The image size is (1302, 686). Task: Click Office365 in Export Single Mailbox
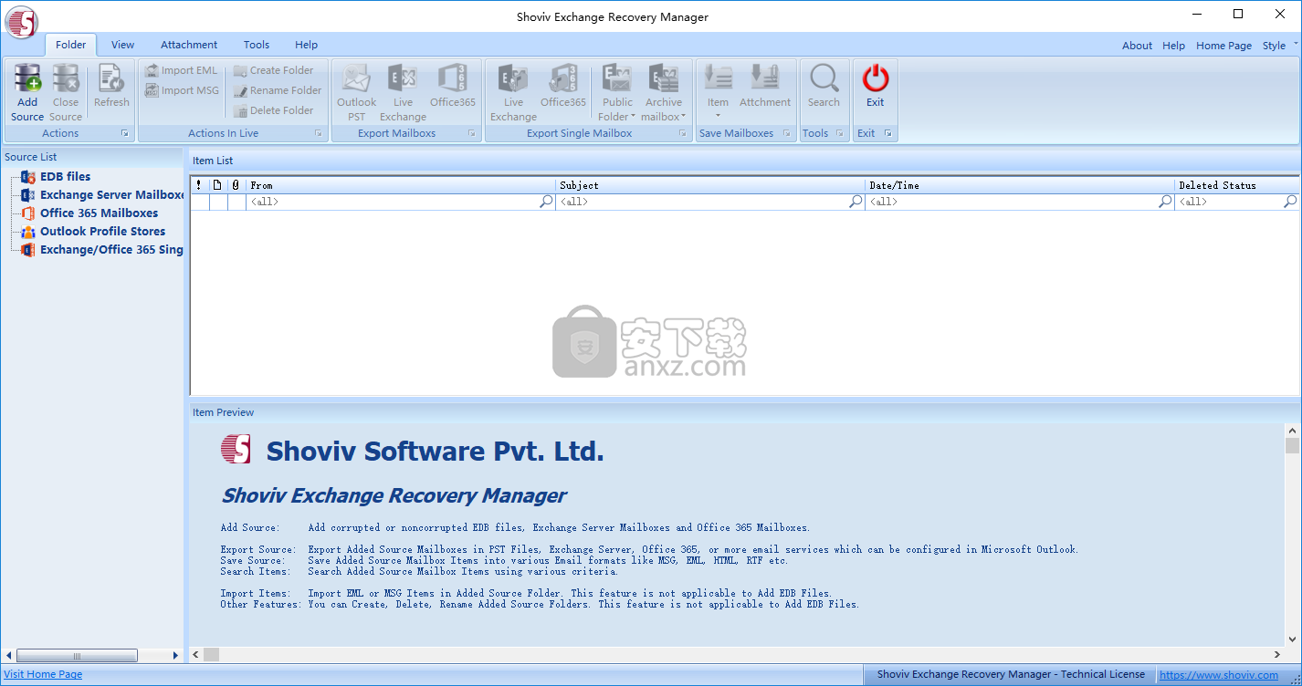(x=563, y=87)
